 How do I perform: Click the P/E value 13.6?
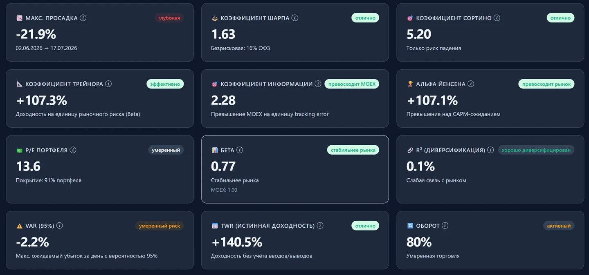(28, 166)
